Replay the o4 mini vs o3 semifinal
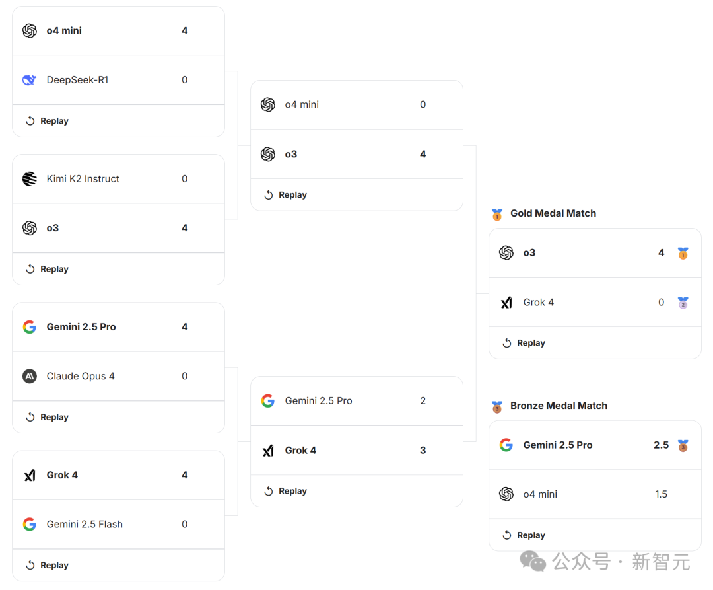 [x=286, y=195]
